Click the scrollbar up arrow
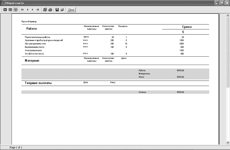Screen dimensions: 230x150 pyautogui.click(x=228, y=15)
